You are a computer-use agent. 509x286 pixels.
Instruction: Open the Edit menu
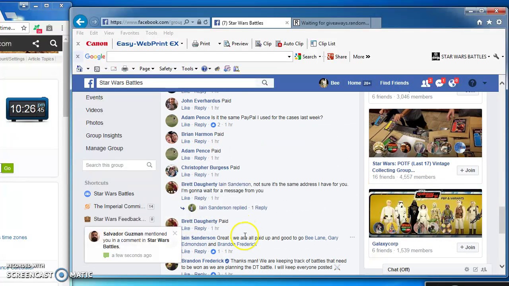tap(94, 33)
